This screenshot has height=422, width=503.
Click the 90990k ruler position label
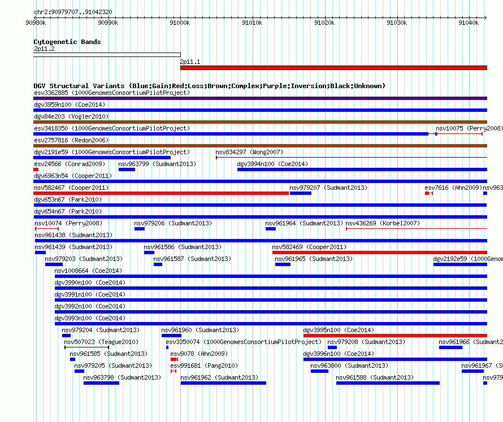tap(108, 23)
